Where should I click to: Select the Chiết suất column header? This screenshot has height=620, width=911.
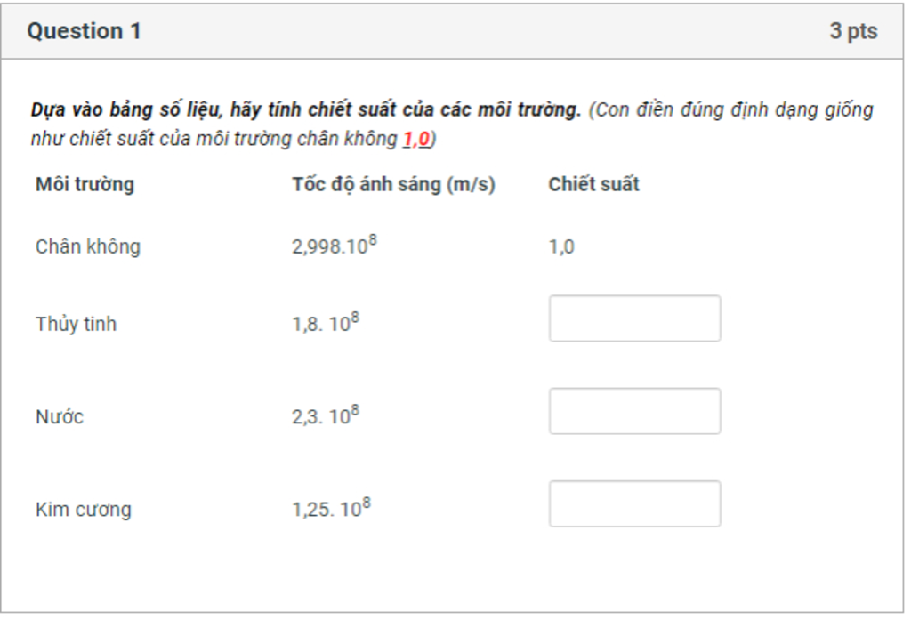593,184
